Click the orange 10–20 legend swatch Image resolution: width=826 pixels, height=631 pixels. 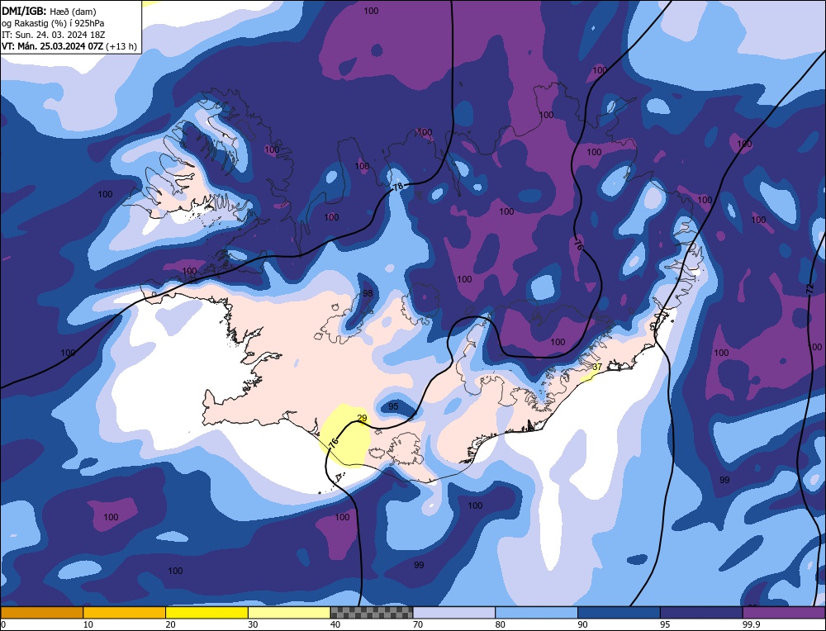click(125, 612)
